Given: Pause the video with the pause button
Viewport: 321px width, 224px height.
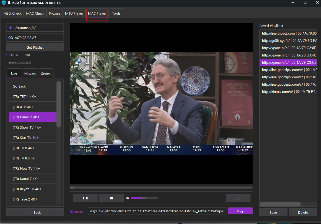Looking at the screenshot, I should 85,198.
